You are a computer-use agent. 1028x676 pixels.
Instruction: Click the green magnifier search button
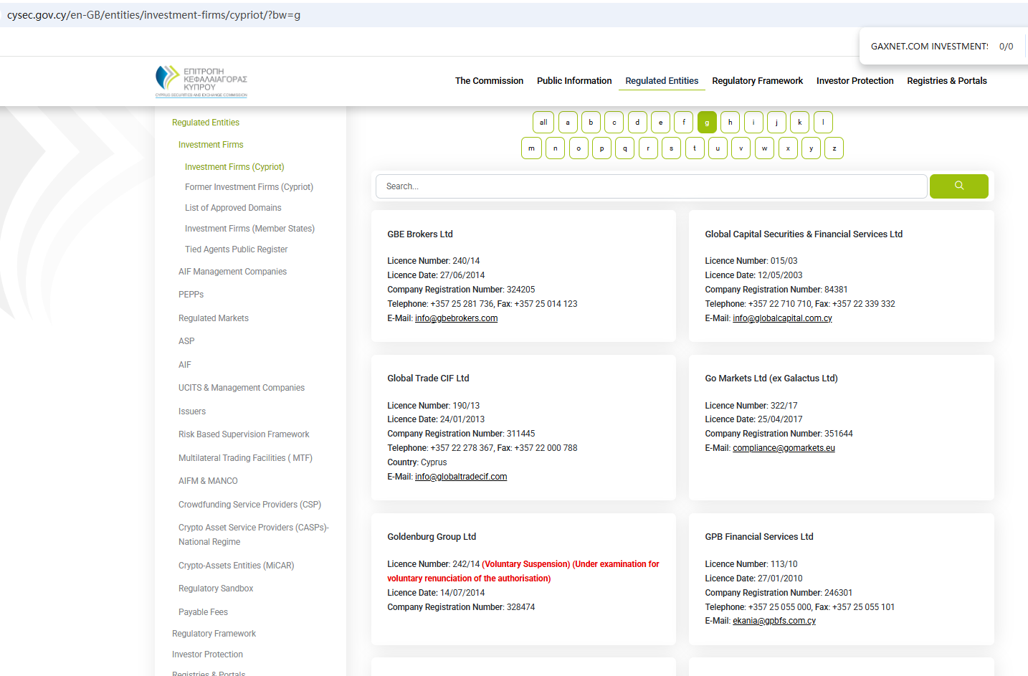(x=958, y=186)
